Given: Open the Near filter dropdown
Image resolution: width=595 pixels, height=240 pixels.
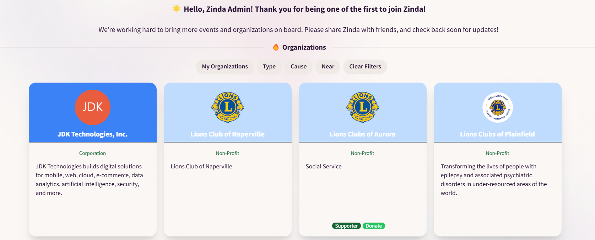Looking at the screenshot, I should tap(328, 67).
